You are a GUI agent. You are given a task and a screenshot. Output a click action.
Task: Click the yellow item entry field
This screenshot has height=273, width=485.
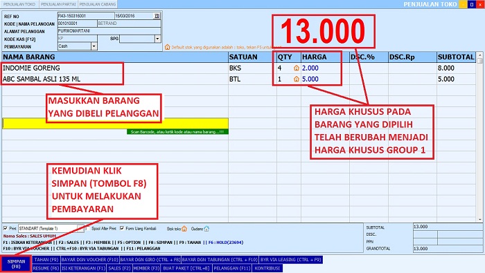pos(116,124)
